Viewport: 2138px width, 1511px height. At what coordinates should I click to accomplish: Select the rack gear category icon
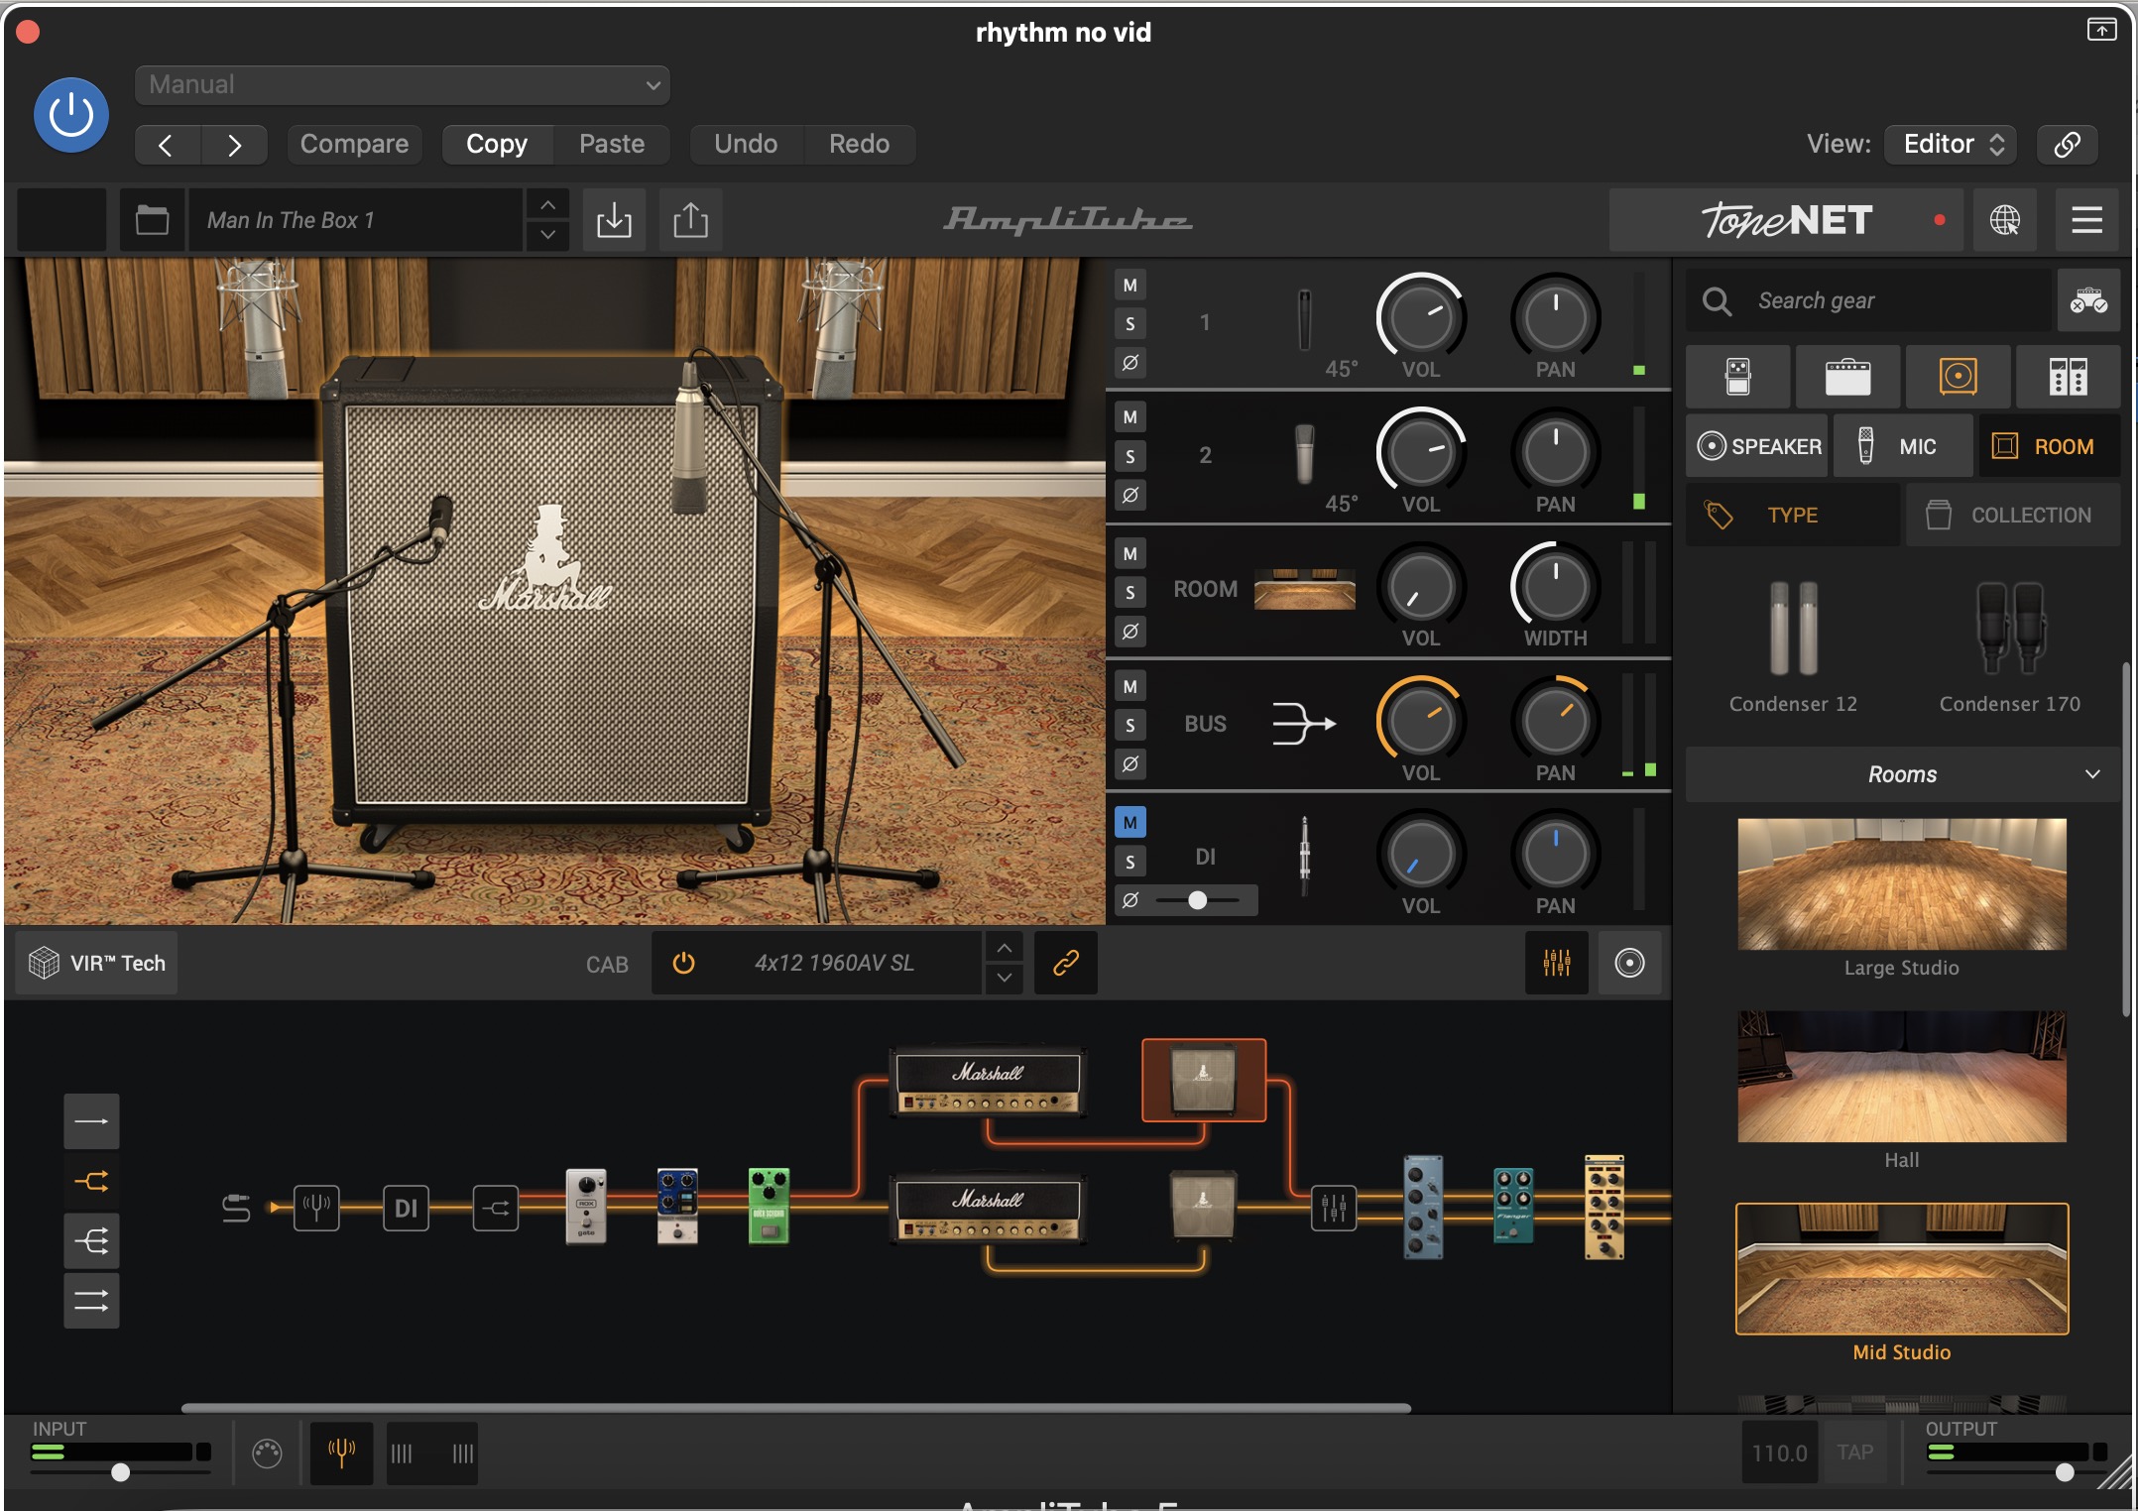click(x=2069, y=377)
